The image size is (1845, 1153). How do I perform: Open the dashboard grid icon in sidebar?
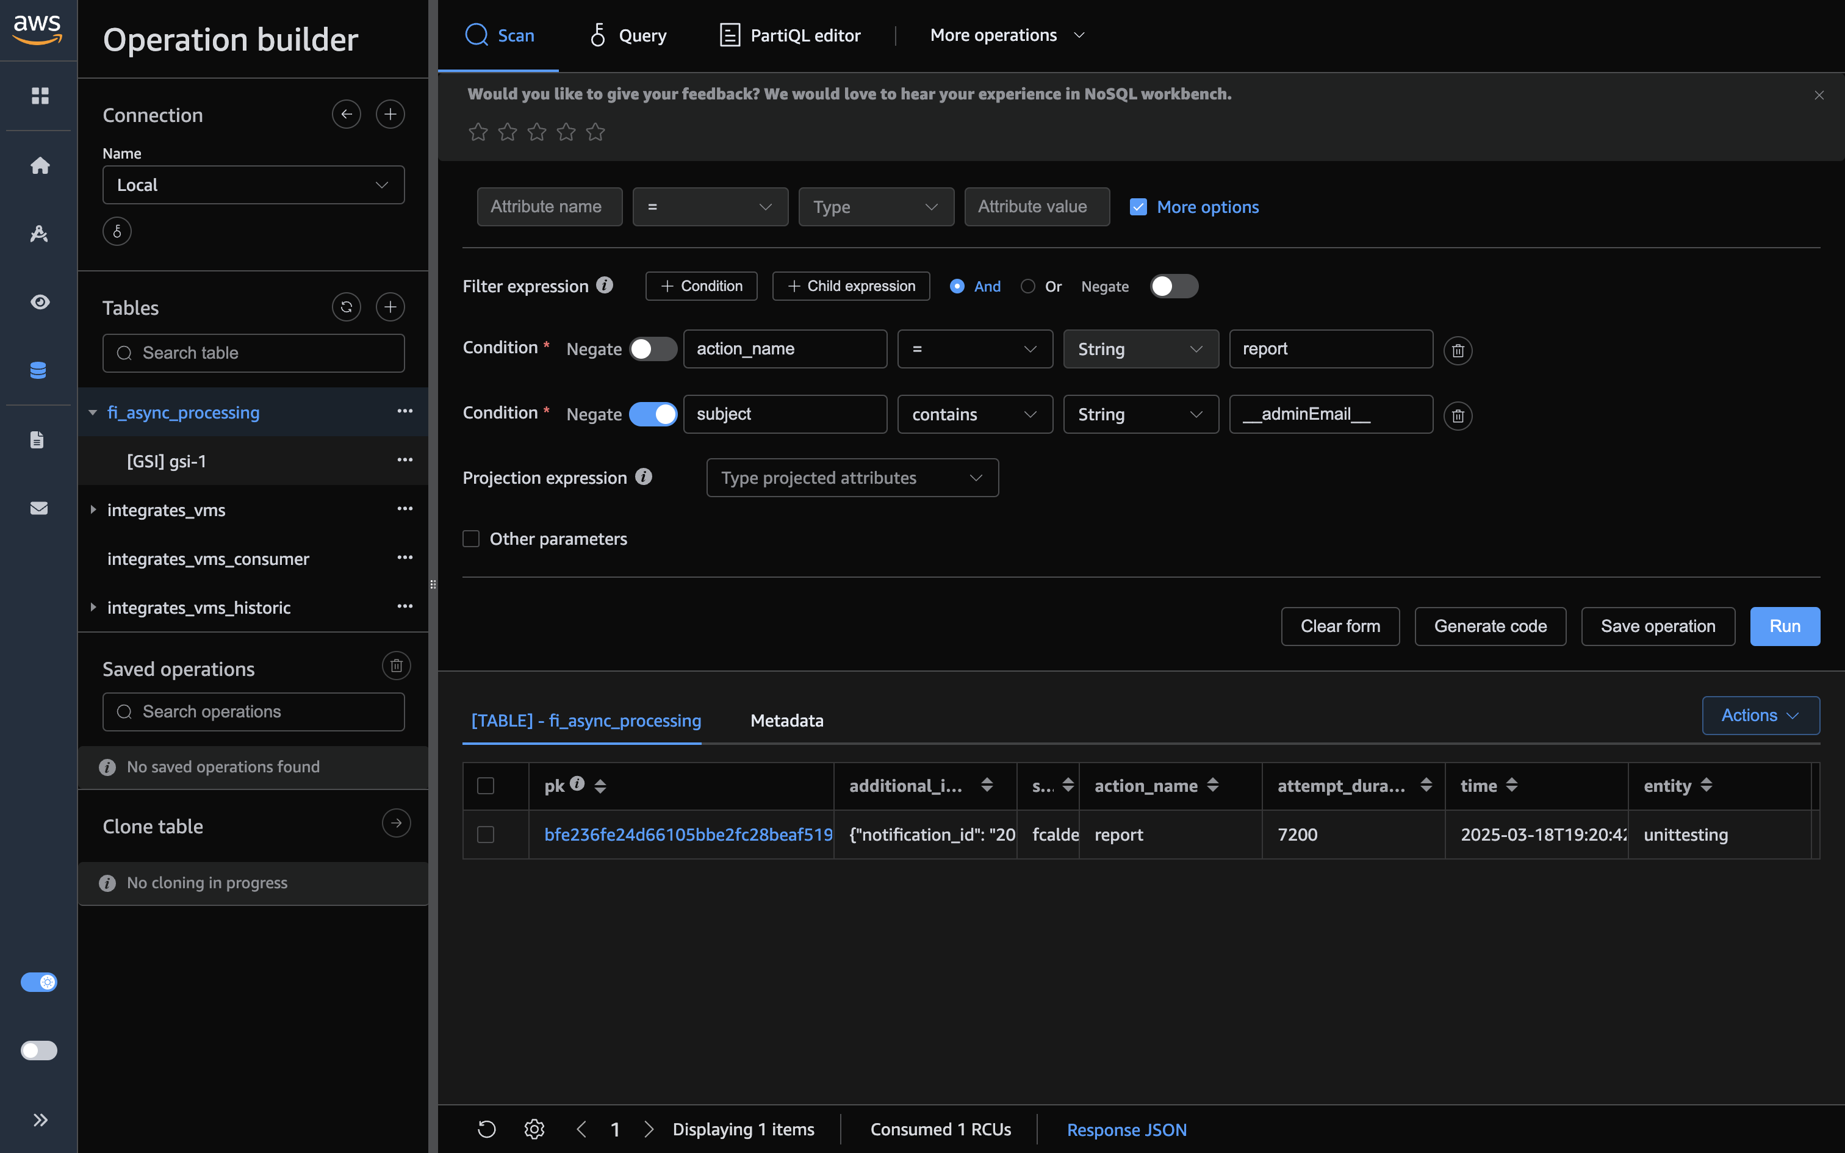pos(40,95)
